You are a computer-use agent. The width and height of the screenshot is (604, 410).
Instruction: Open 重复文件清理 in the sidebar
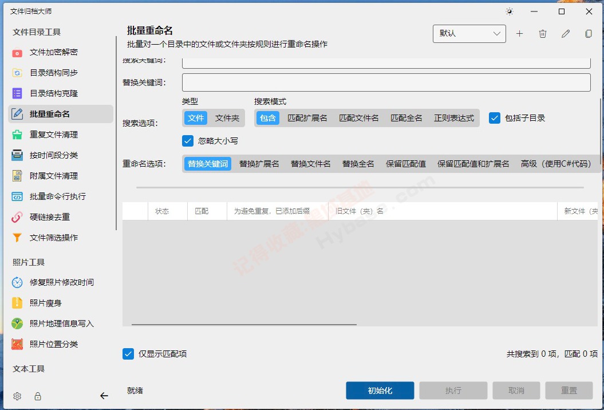(x=53, y=135)
